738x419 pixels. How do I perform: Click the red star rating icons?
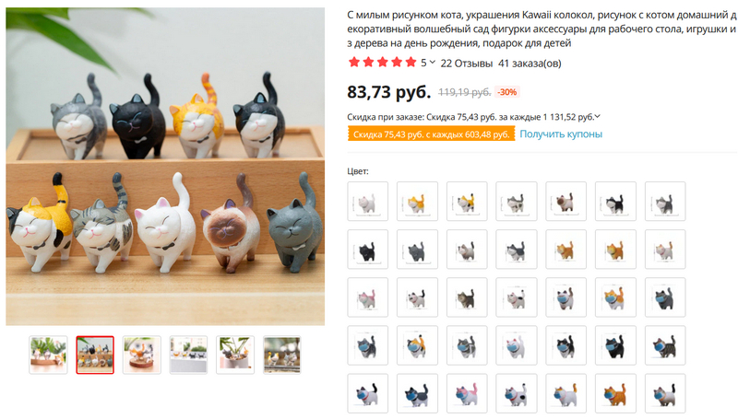[x=382, y=63]
